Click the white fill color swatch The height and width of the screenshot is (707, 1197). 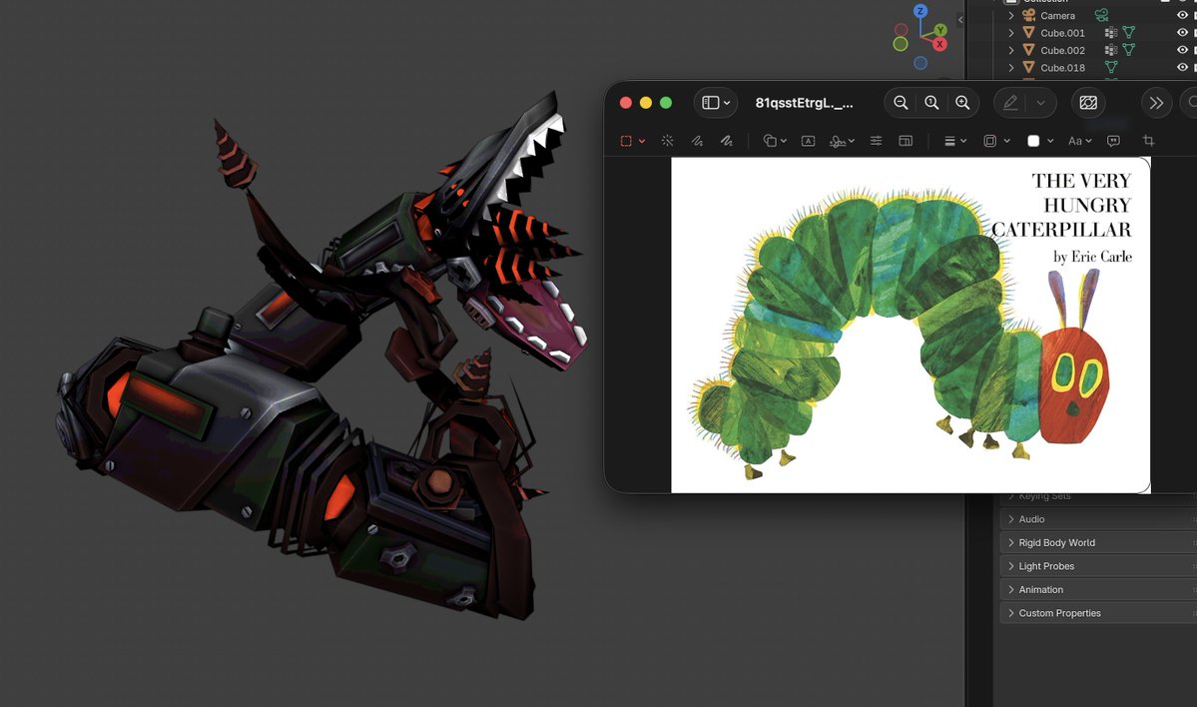pyautogui.click(x=1033, y=141)
